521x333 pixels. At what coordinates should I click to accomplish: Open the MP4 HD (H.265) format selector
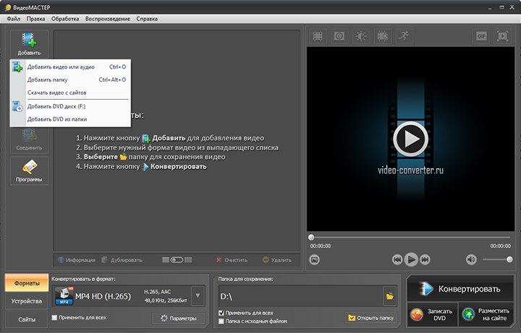(129, 296)
